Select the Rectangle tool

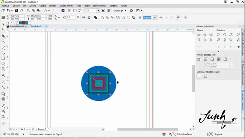(x=3, y=58)
